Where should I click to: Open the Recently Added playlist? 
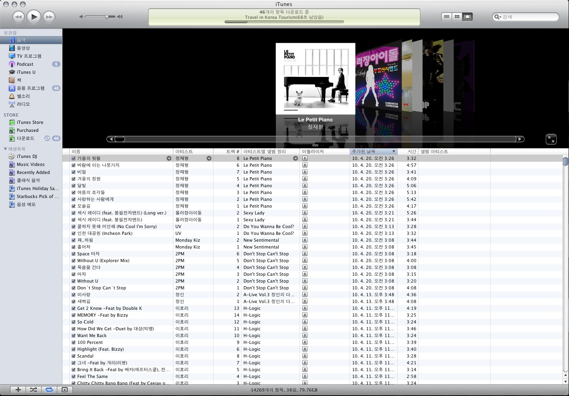(x=31, y=172)
